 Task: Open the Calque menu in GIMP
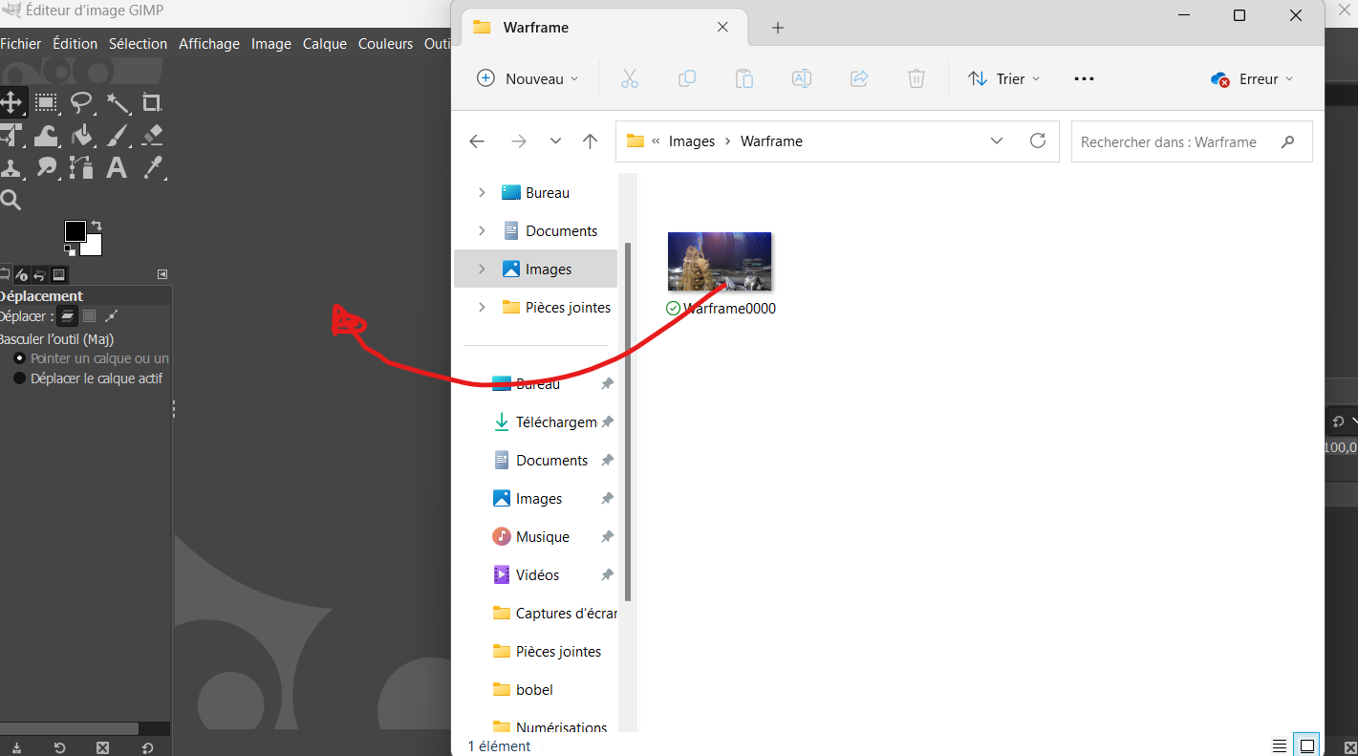click(x=325, y=43)
